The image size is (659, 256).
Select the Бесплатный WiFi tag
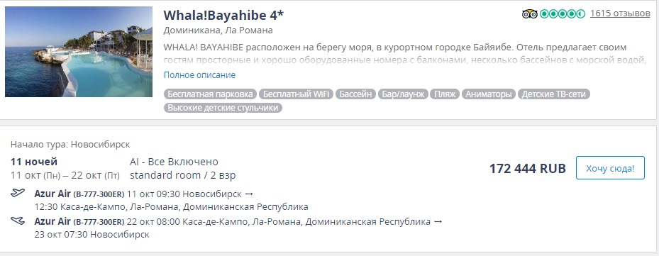[296, 94]
